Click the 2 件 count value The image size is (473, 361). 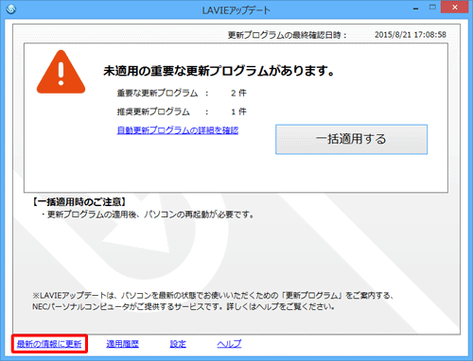pyautogui.click(x=238, y=93)
